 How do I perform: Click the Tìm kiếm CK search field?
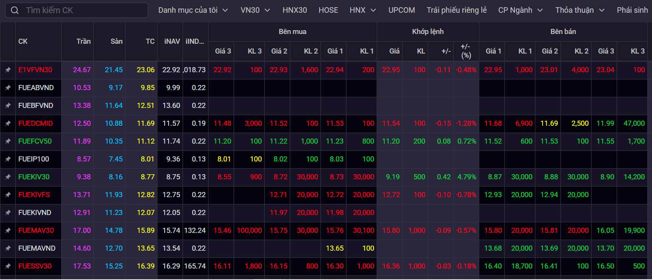point(83,10)
